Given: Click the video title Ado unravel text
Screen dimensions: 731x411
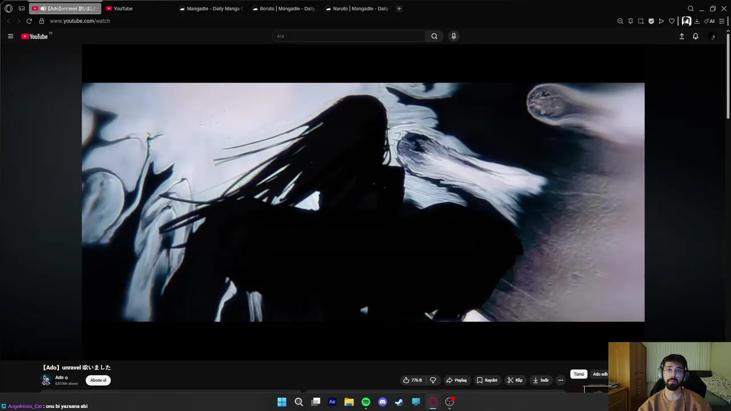Looking at the screenshot, I should pos(77,368).
